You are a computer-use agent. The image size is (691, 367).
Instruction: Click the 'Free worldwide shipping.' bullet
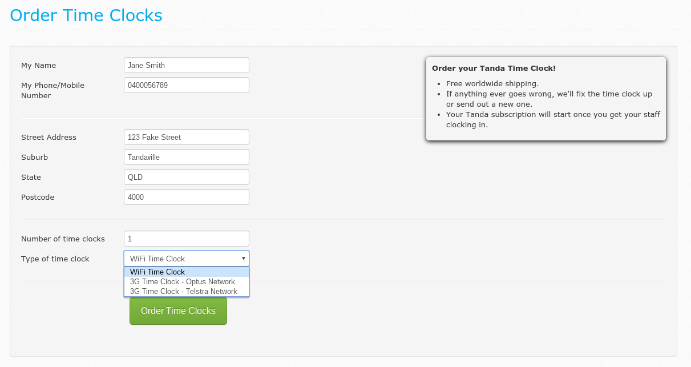(492, 83)
